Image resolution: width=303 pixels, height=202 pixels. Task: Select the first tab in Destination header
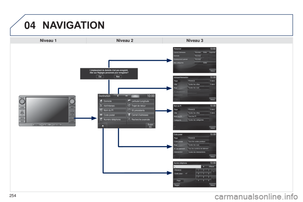point(118,96)
